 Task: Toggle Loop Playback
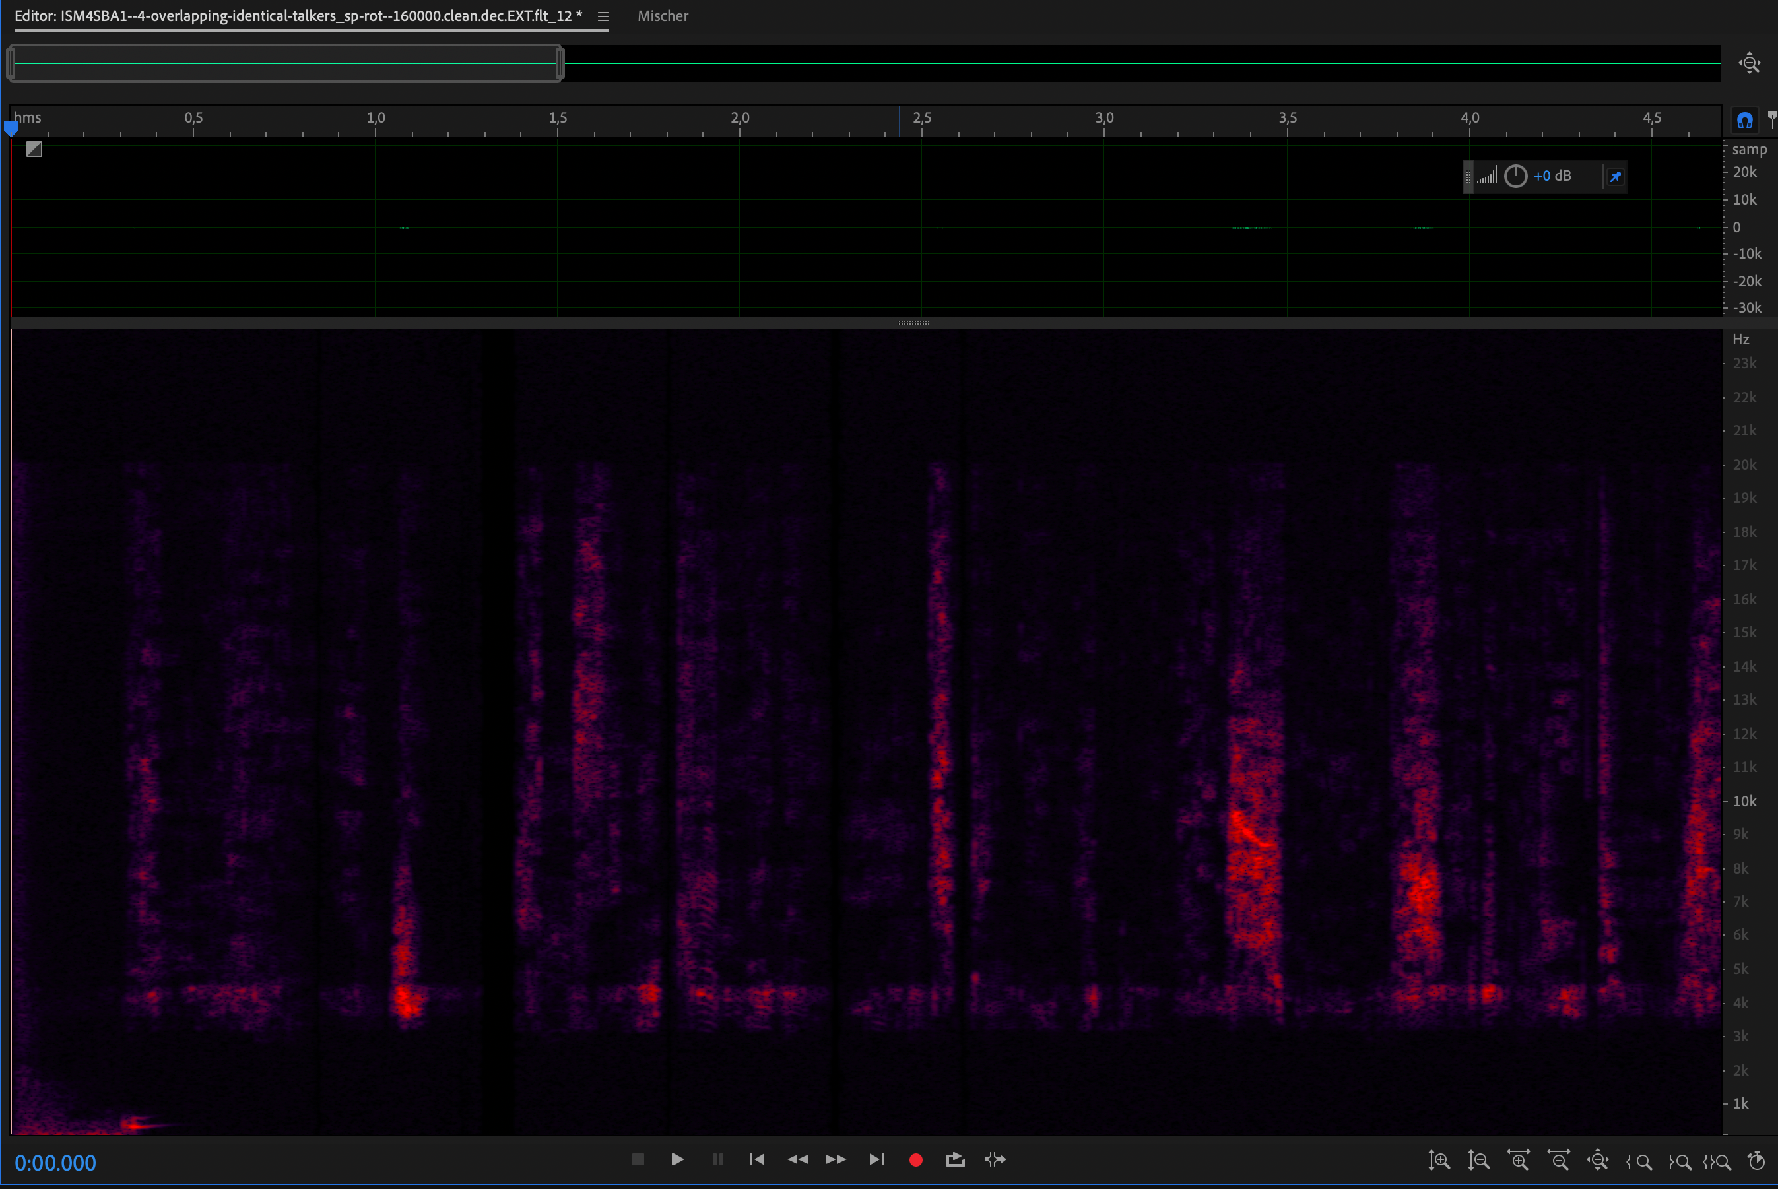click(x=955, y=1159)
